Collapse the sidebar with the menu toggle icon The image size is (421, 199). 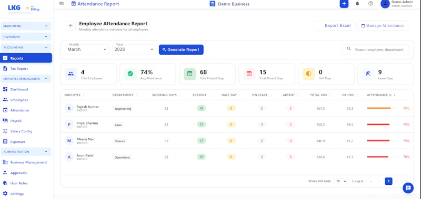click(62, 4)
